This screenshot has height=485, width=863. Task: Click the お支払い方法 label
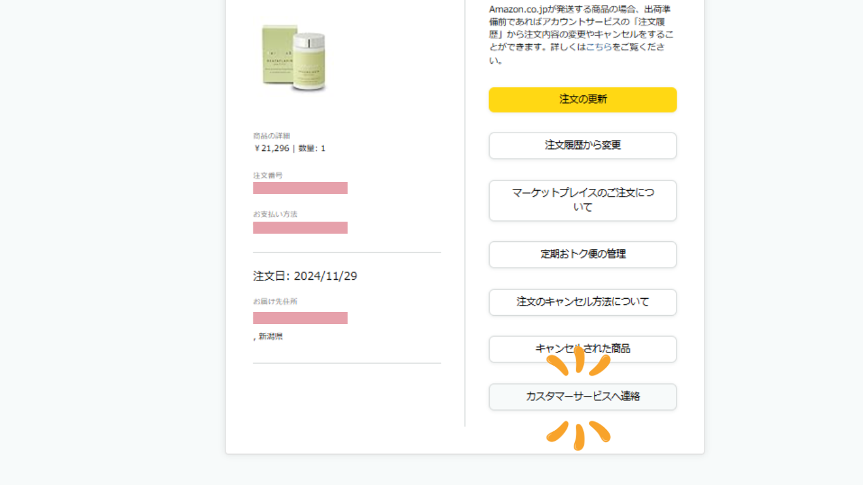pos(275,214)
